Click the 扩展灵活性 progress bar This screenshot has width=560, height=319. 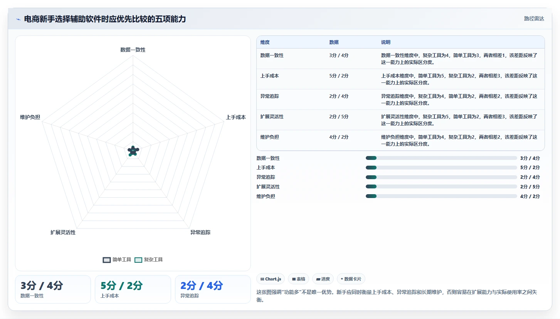tap(441, 186)
